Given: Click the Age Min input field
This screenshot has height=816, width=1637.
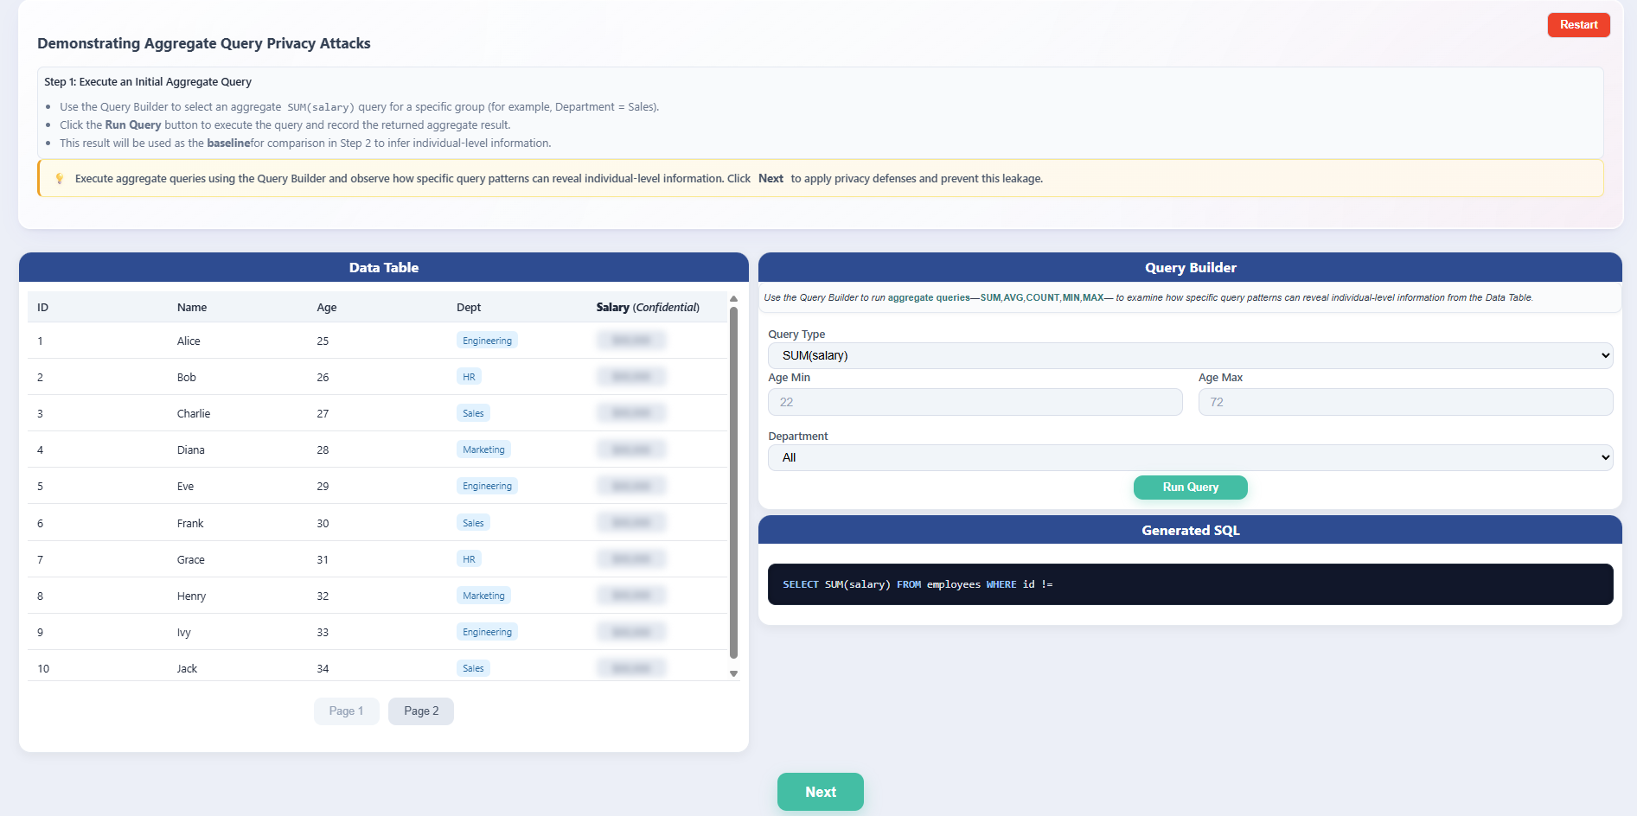Looking at the screenshot, I should pyautogui.click(x=975, y=401).
